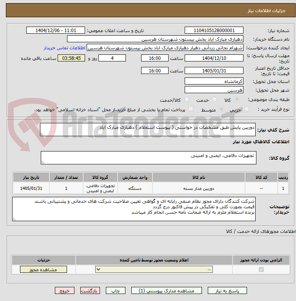Click the 1405/01/31 date cell in the table
This screenshot has height=301, width=296.
tap(31, 189)
